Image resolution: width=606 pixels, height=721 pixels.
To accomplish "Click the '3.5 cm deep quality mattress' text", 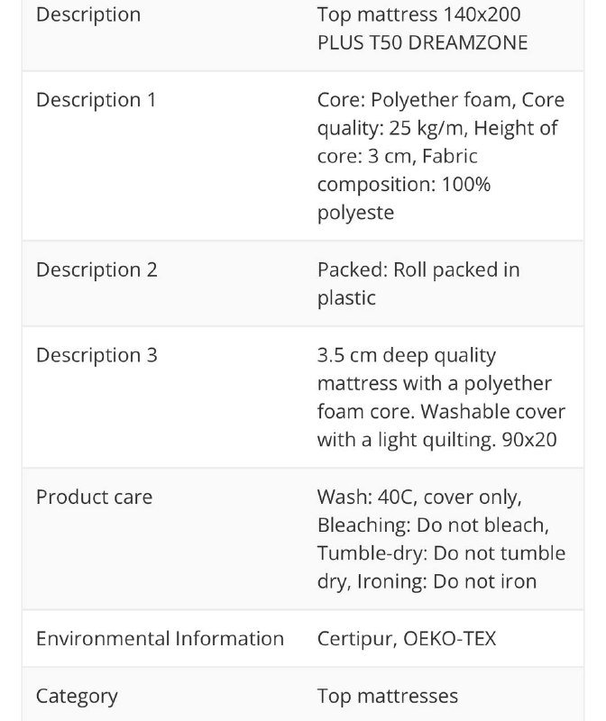I will coord(407,356).
